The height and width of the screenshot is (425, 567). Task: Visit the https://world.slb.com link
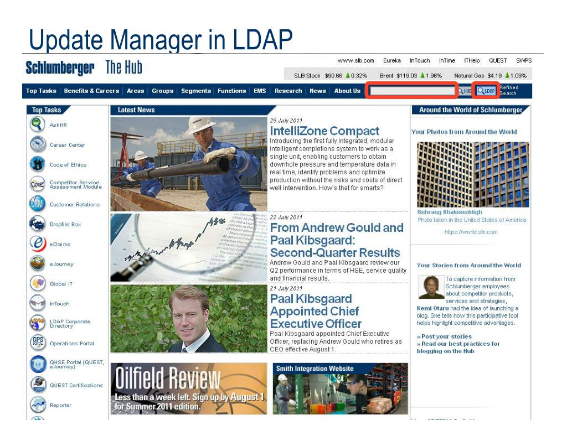[x=471, y=232]
